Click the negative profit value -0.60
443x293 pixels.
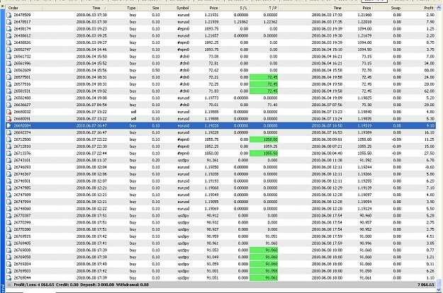click(x=430, y=167)
